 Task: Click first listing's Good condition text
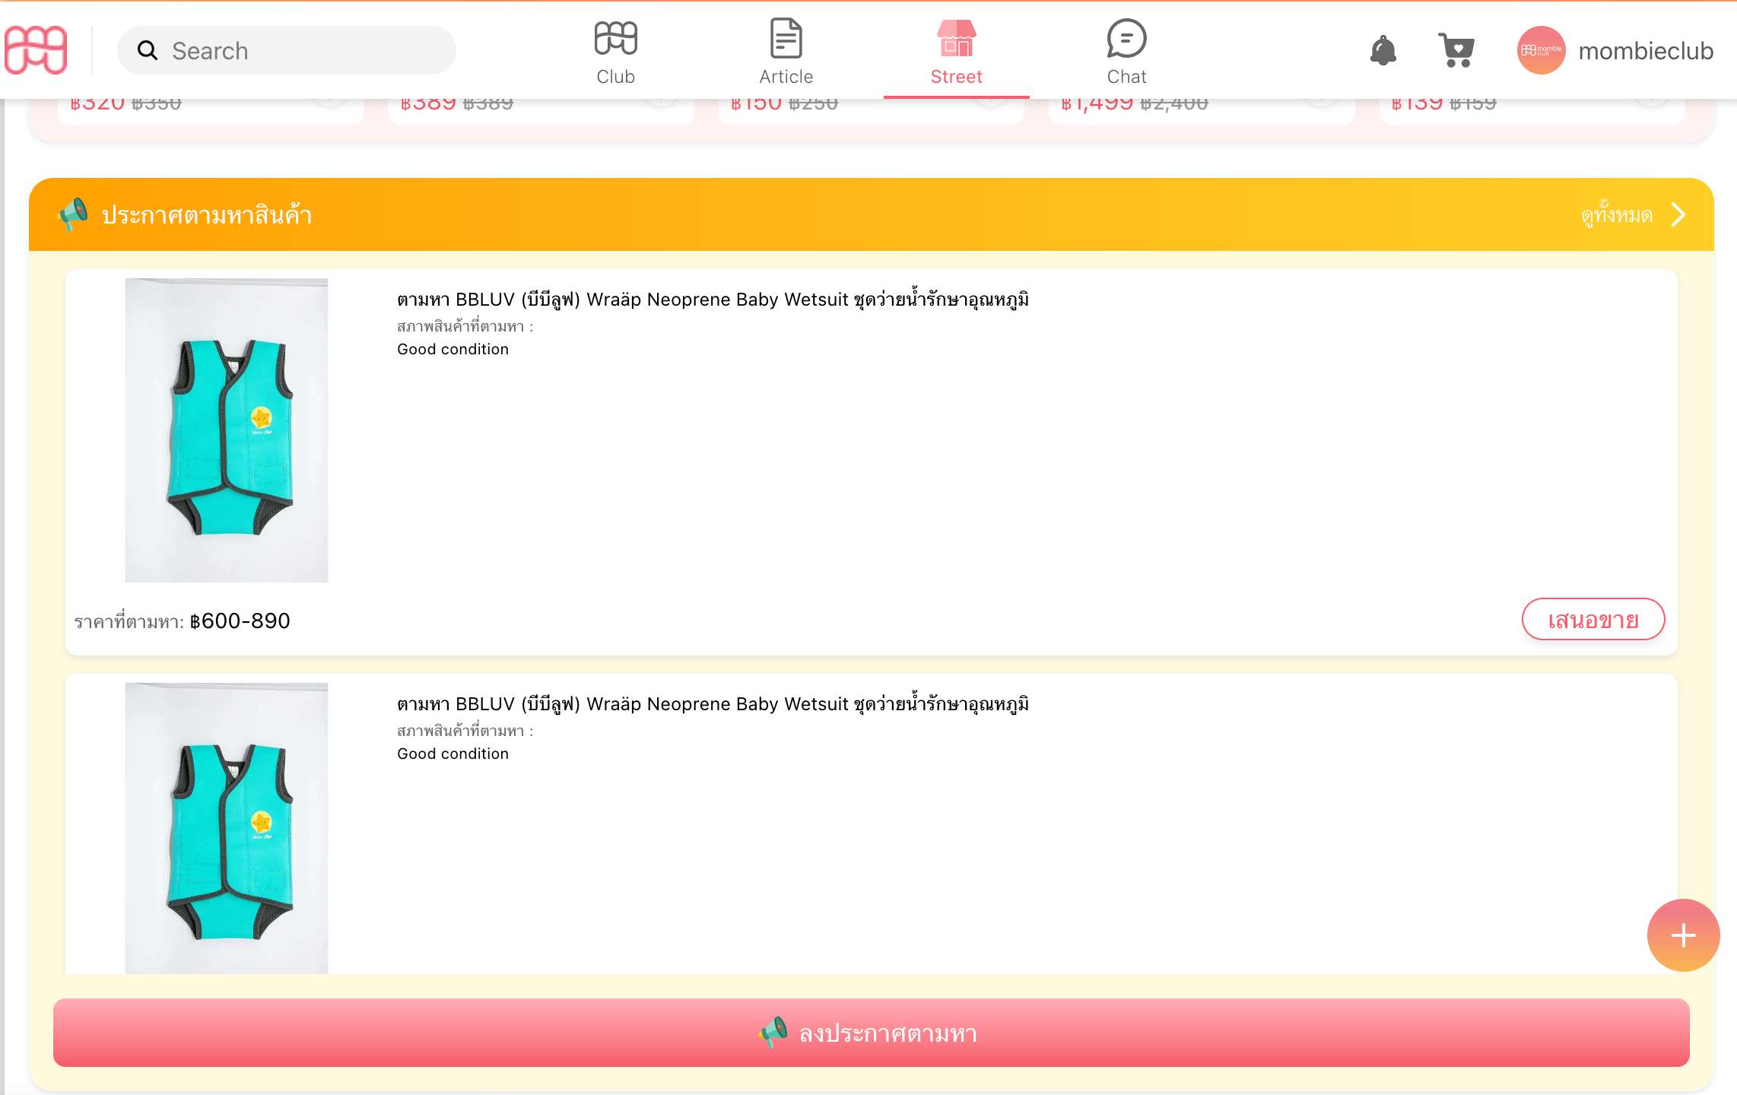453,350
